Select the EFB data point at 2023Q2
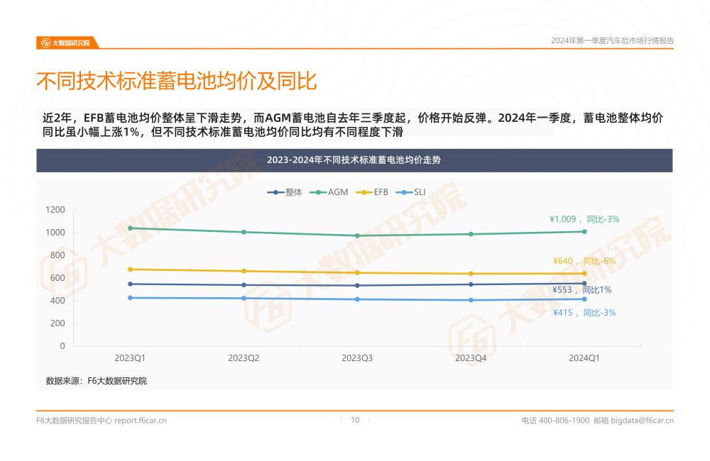This screenshot has width=710, height=461. [244, 271]
